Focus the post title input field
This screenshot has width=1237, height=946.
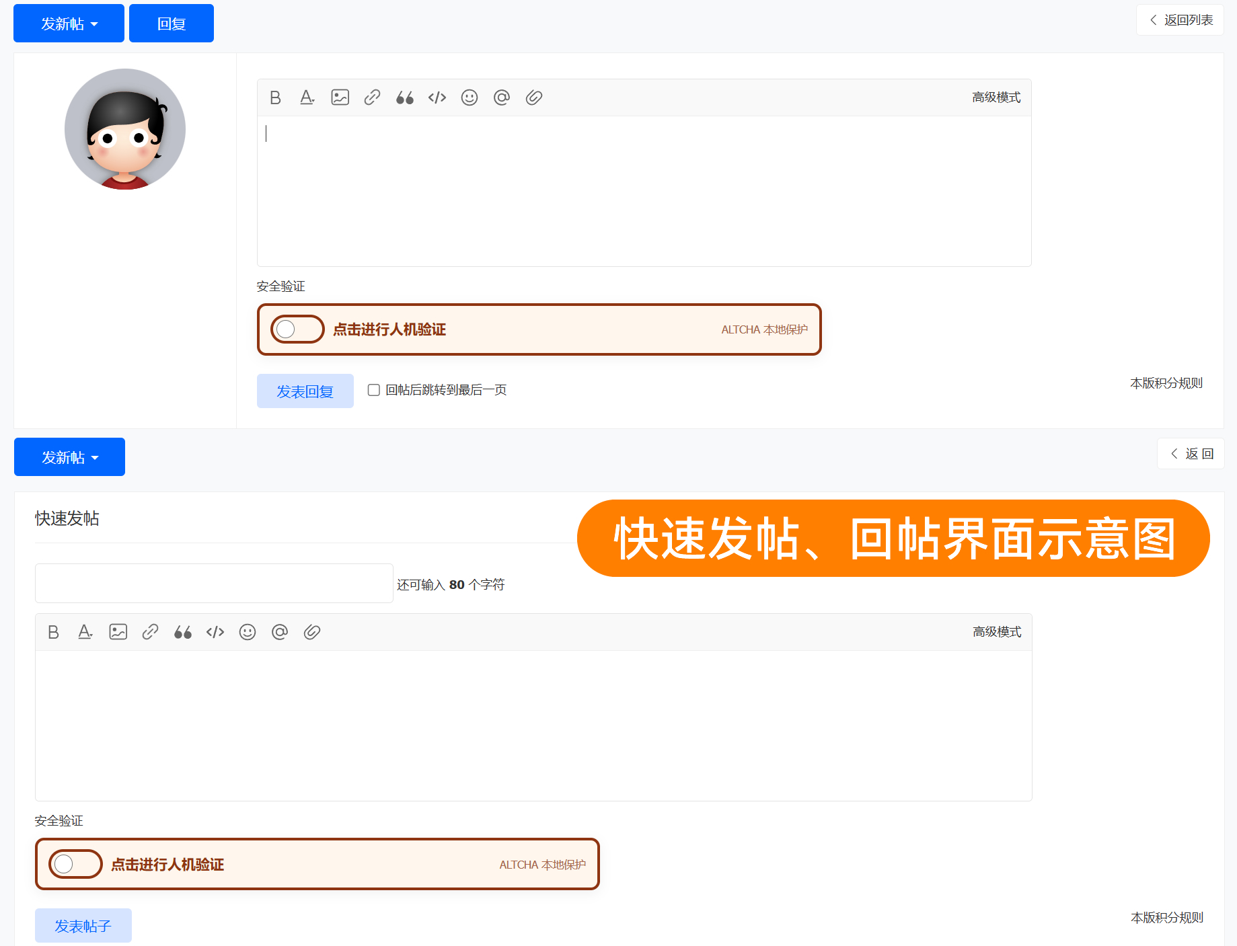pyautogui.click(x=214, y=583)
